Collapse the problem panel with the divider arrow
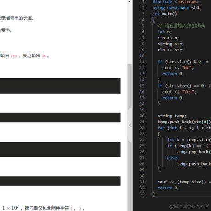 [x=130, y=125]
